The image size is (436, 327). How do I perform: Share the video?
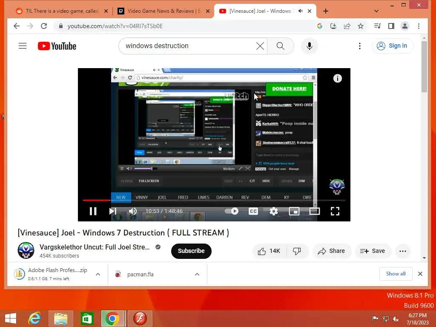(331, 251)
